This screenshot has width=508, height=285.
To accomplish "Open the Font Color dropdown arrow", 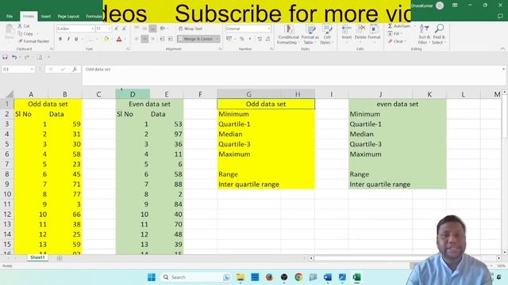I will tap(125, 40).
